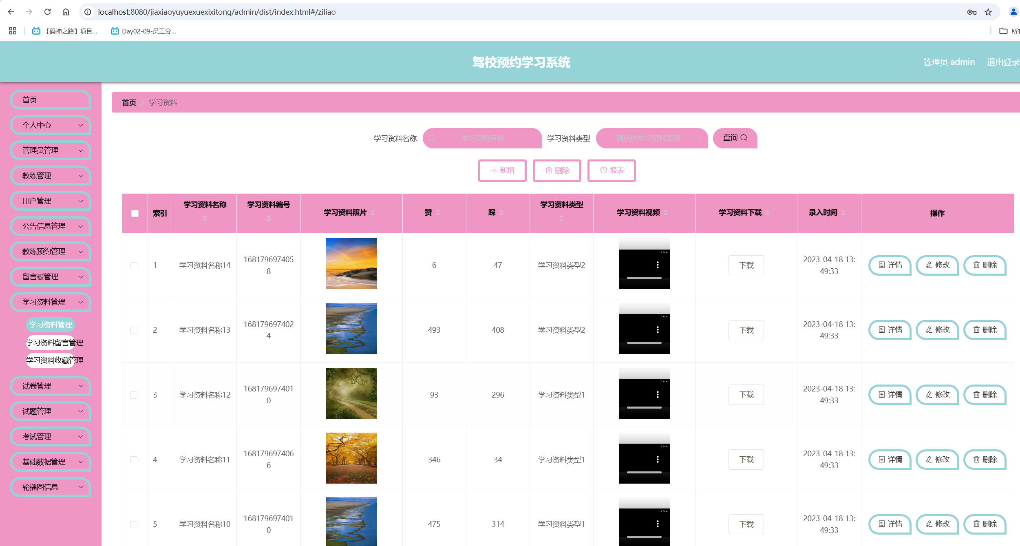Screen dimensions: 1020x546
Task: Expand the 教练预约管理 sidebar menu
Action: click(x=50, y=252)
